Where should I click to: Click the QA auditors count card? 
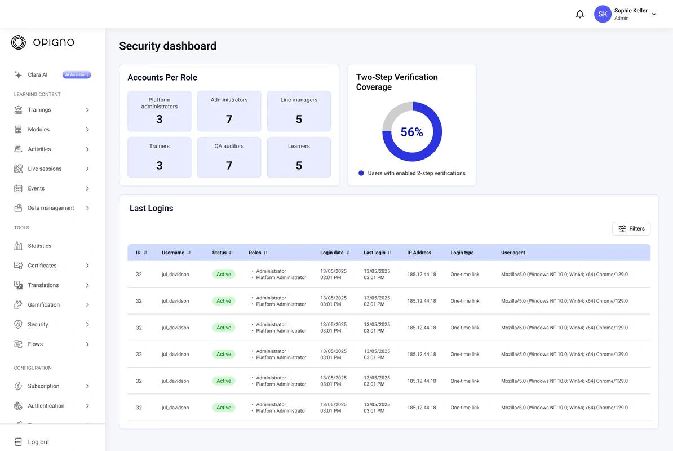(x=229, y=157)
